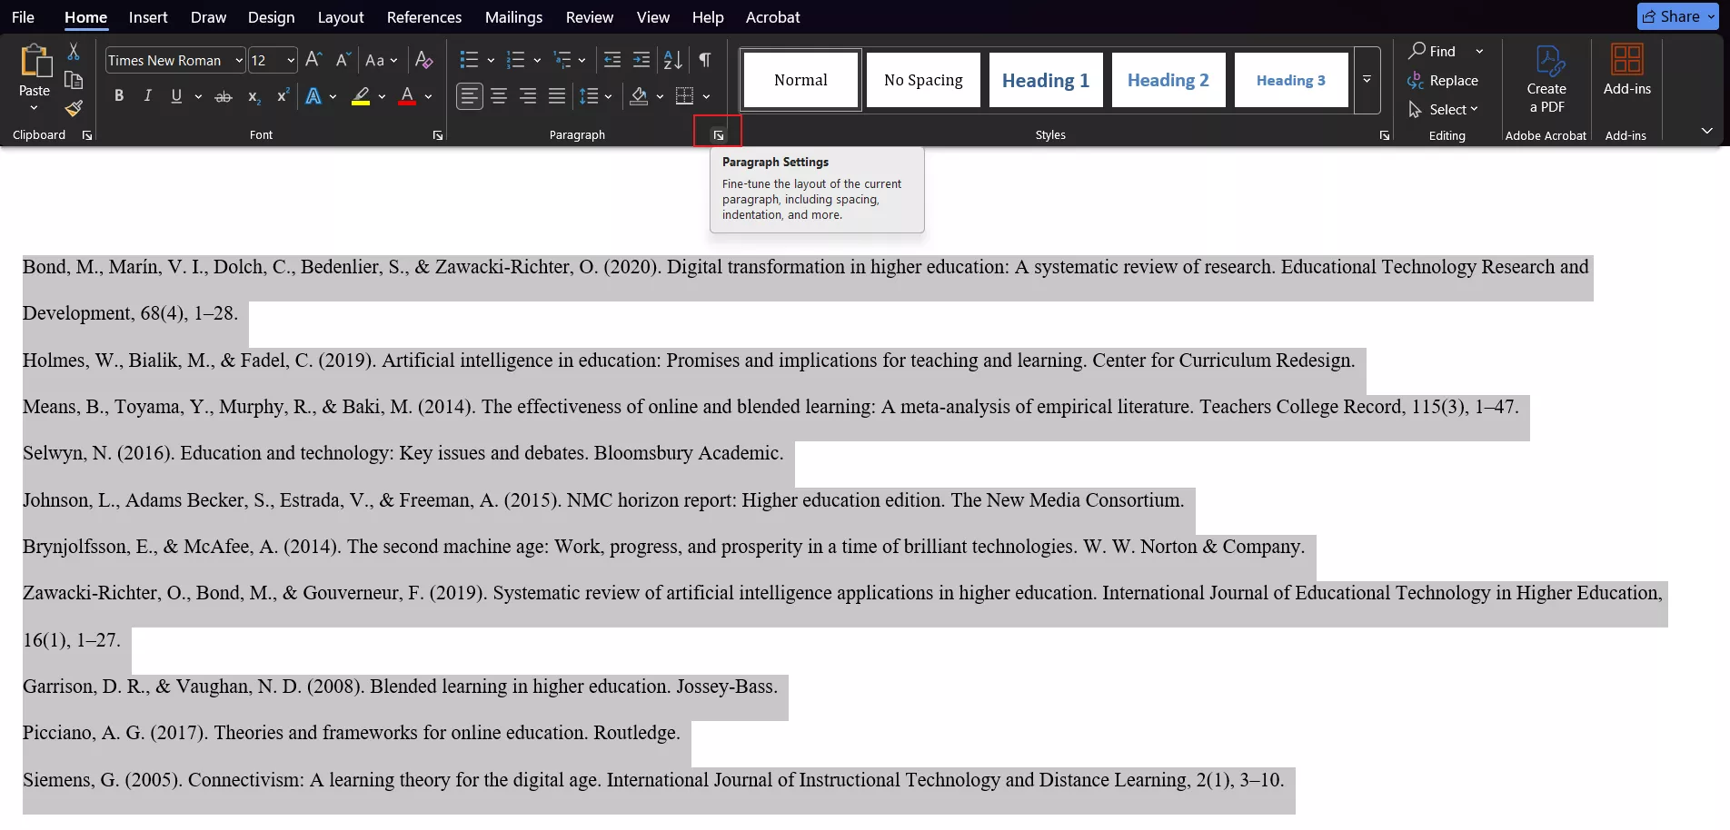This screenshot has width=1730, height=830.
Task: Activate the Format Painter brush
Action: [74, 108]
